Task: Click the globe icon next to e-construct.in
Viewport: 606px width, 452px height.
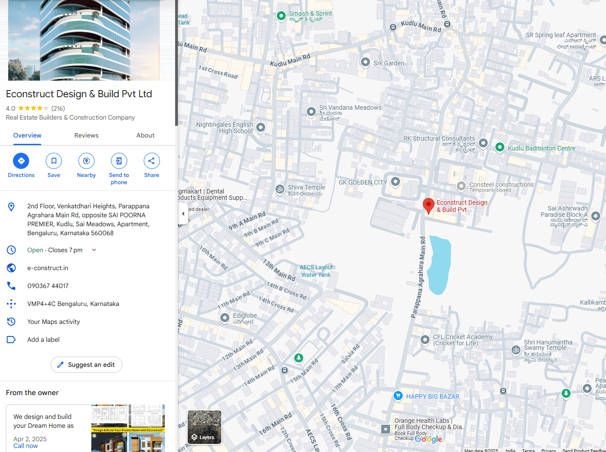Action: point(11,268)
